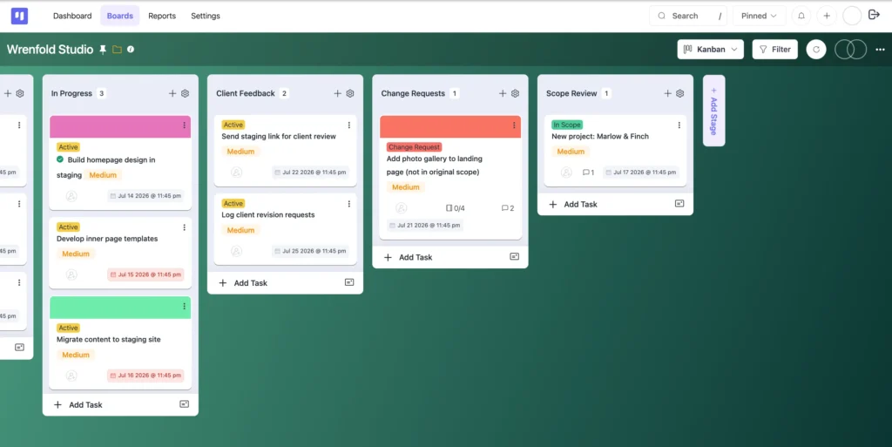
Task: Click Medium priority on Send staging link card
Action: click(240, 152)
